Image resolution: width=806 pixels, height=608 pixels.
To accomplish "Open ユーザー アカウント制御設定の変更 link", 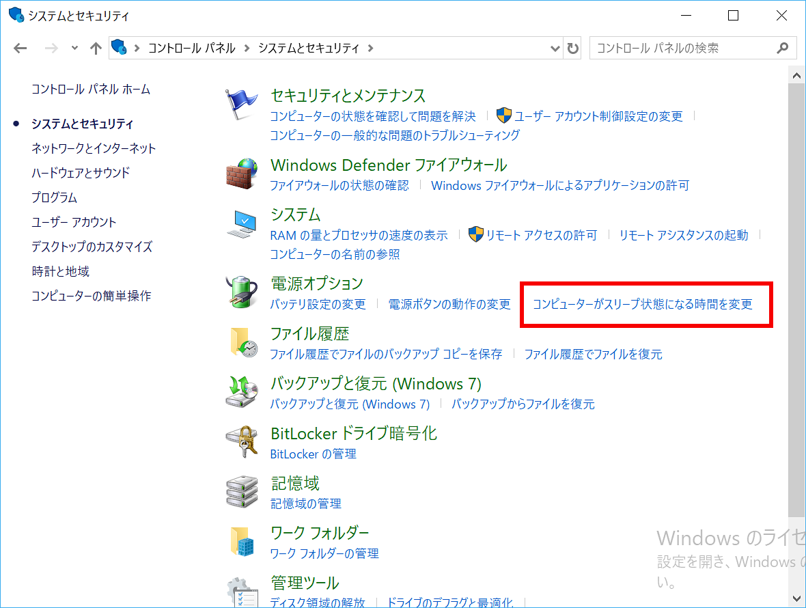I will (598, 116).
